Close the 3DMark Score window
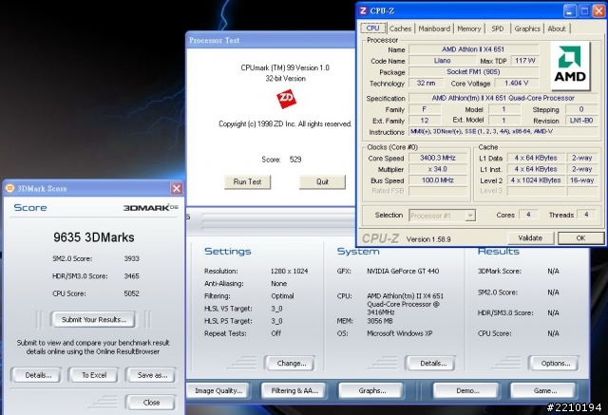 [177, 188]
